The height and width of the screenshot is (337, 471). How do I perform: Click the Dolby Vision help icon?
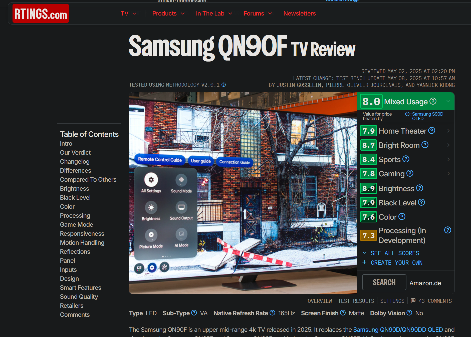[x=409, y=313]
